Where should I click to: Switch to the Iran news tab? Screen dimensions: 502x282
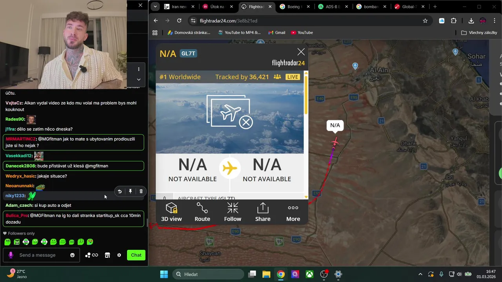click(x=179, y=7)
